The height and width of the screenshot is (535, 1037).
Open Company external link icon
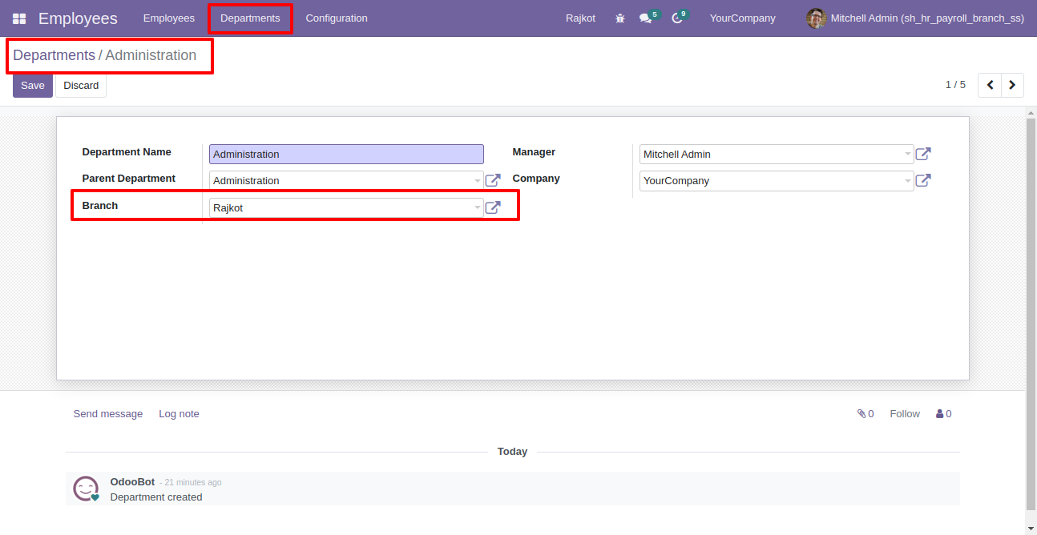point(923,180)
